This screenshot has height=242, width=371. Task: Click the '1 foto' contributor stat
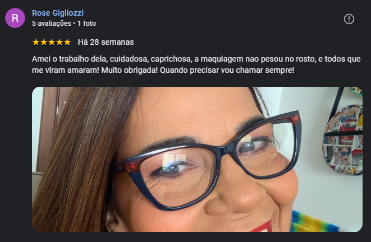(86, 24)
